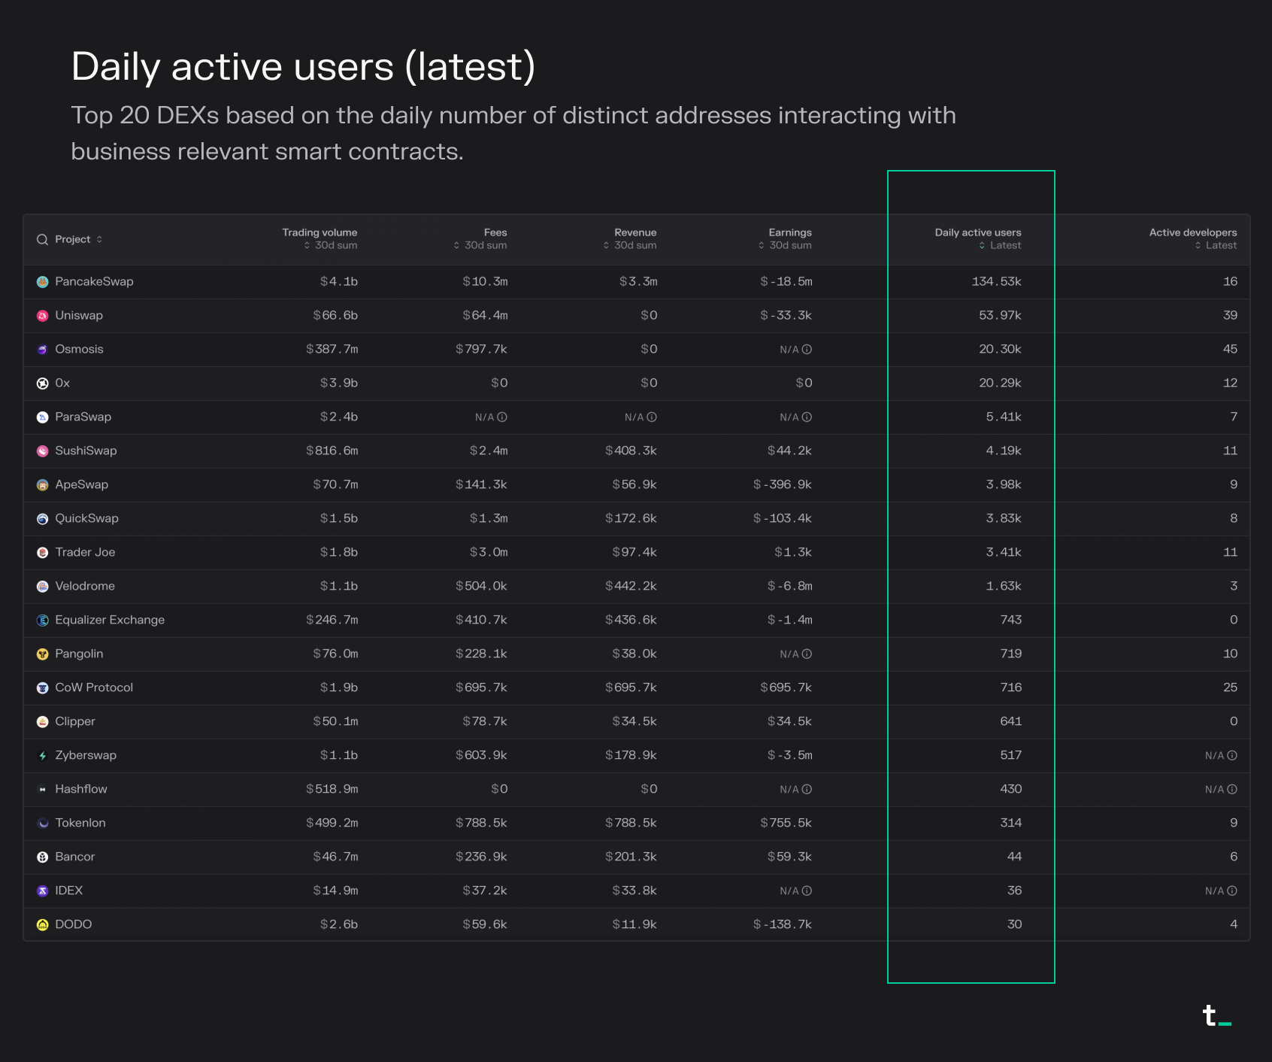Open the SushiSwap project link
This screenshot has height=1062, width=1272.
coord(86,451)
